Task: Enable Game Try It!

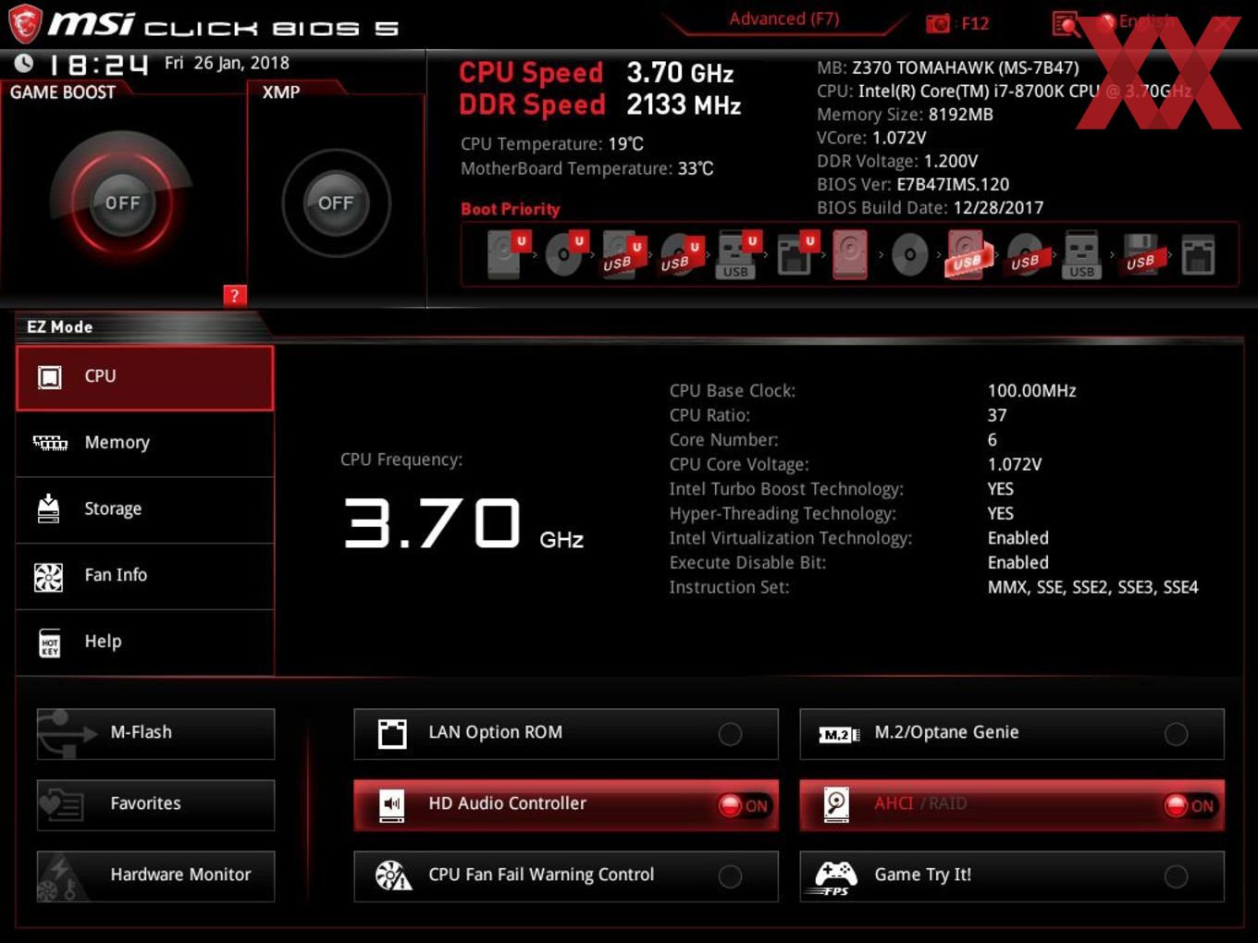Action: coord(1012,876)
